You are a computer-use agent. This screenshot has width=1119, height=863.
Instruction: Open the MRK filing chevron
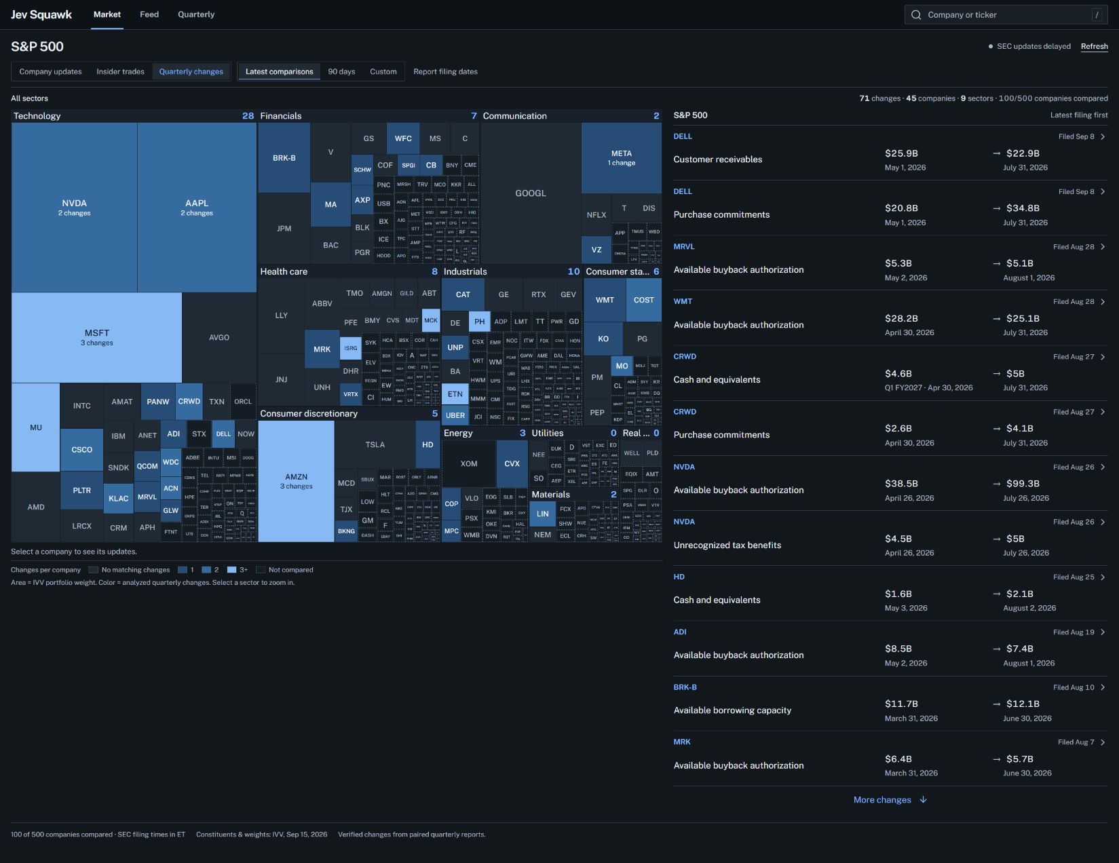(1103, 742)
